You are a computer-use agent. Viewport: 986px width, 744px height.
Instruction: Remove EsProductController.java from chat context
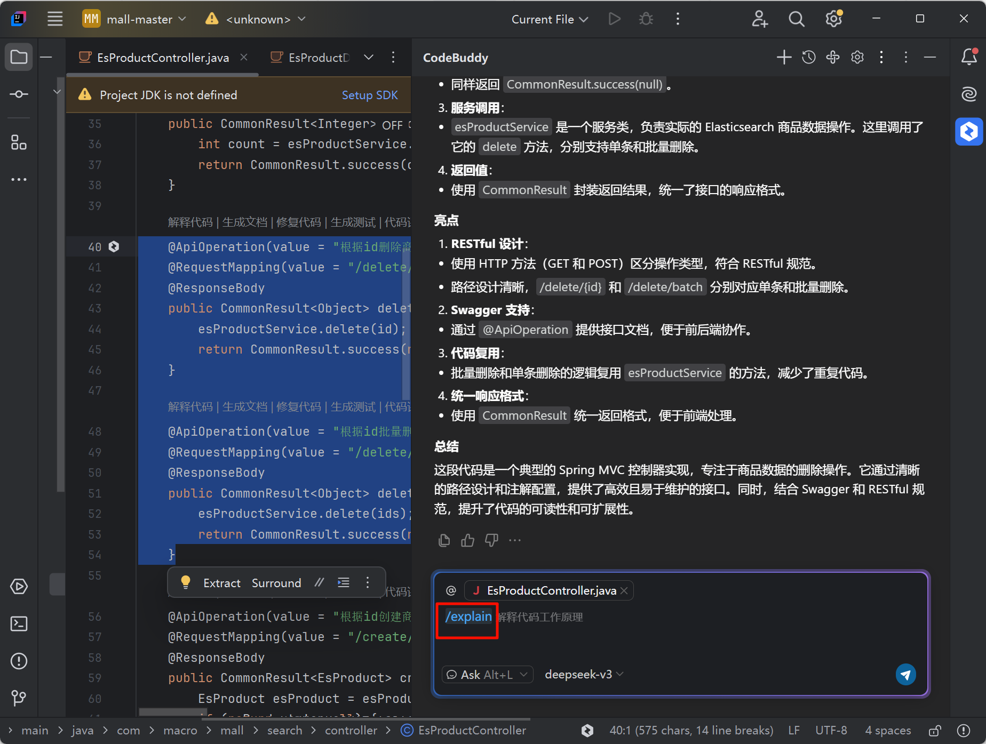point(624,591)
